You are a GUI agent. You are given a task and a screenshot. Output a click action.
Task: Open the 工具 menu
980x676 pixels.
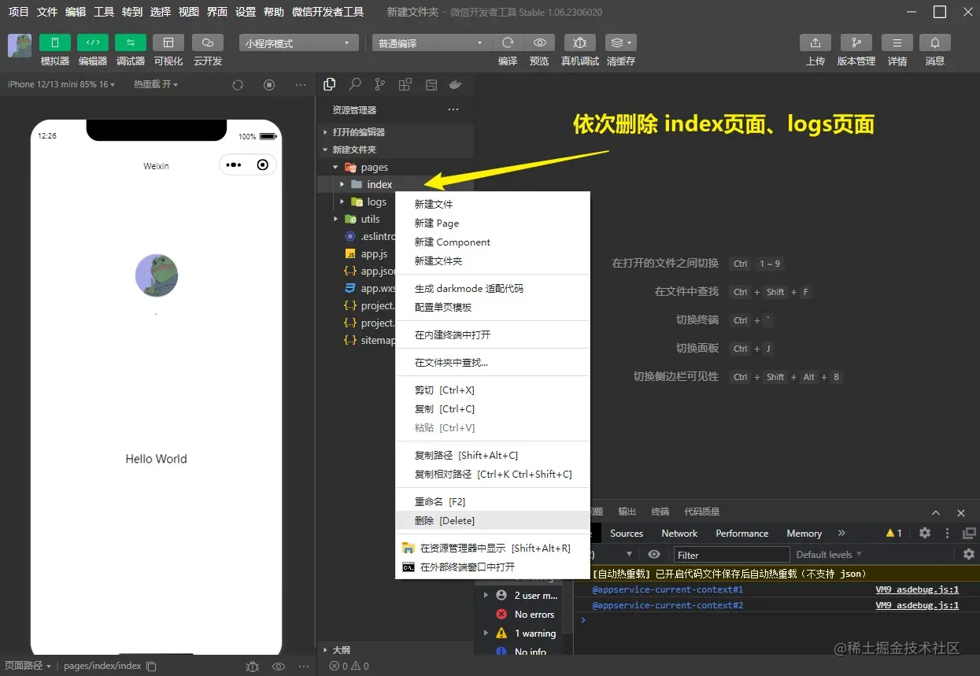pyautogui.click(x=104, y=12)
